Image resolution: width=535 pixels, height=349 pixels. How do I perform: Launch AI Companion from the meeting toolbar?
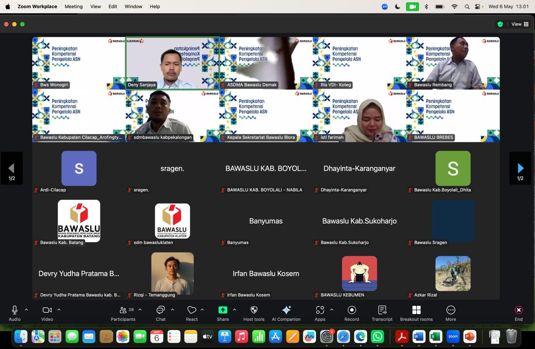coord(286,313)
